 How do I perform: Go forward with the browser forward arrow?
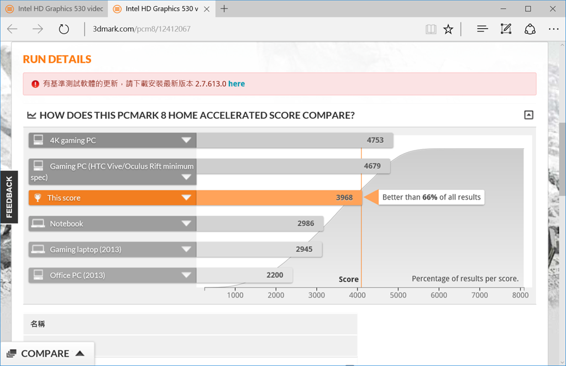pos(38,29)
